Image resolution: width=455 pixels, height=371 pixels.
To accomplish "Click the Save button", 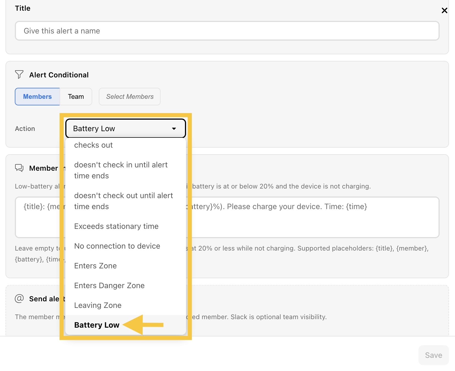I will click(434, 355).
